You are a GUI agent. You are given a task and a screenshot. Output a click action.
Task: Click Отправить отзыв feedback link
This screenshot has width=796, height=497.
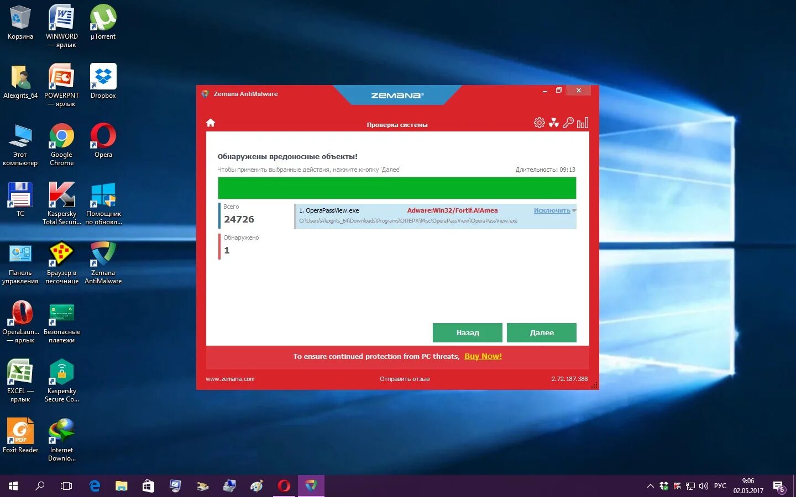pos(405,379)
